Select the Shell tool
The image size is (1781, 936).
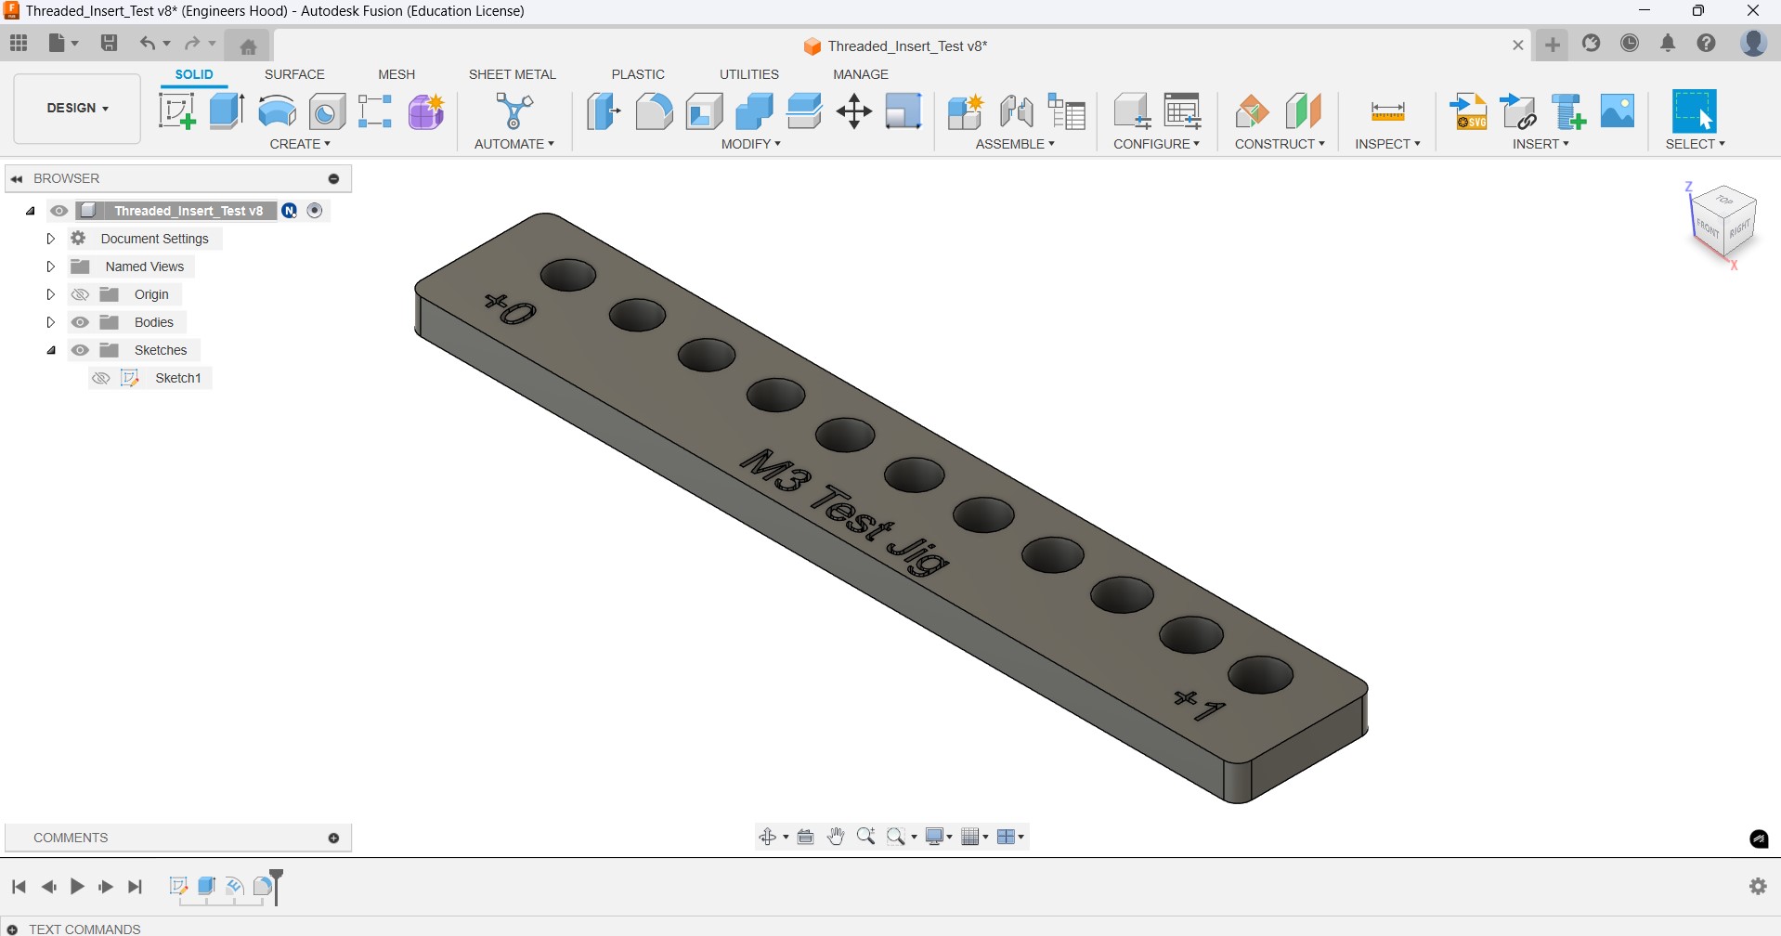[704, 111]
